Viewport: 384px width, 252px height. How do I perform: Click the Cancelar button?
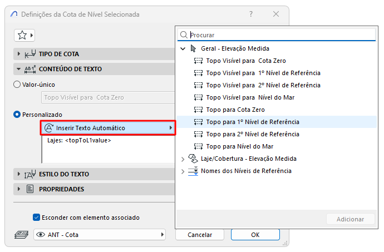[x=200, y=235]
